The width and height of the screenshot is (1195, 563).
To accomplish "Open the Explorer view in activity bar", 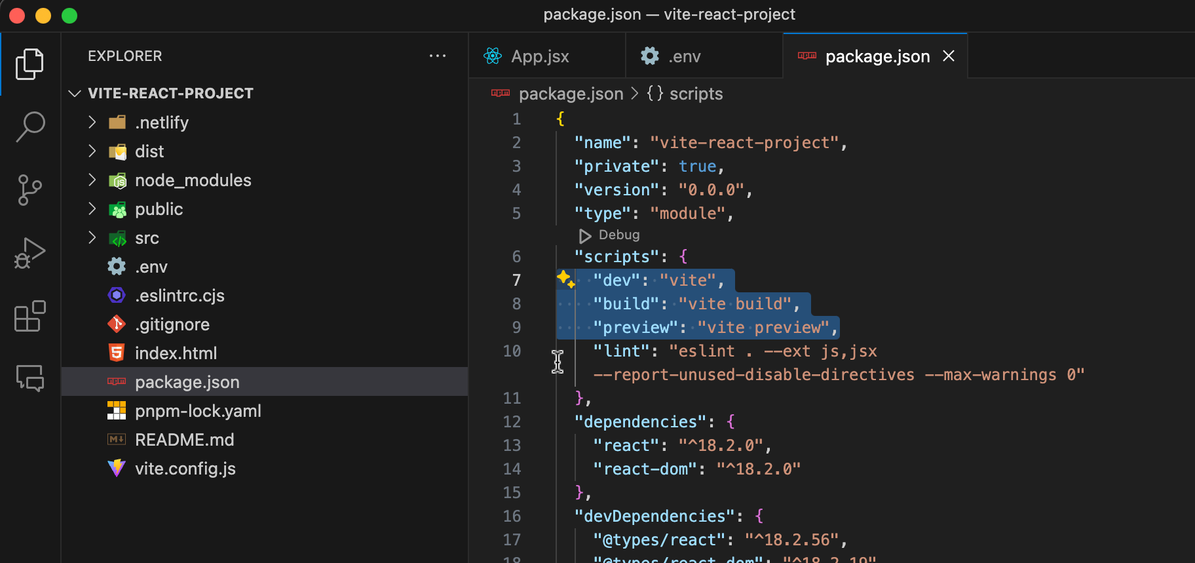I will (x=29, y=64).
